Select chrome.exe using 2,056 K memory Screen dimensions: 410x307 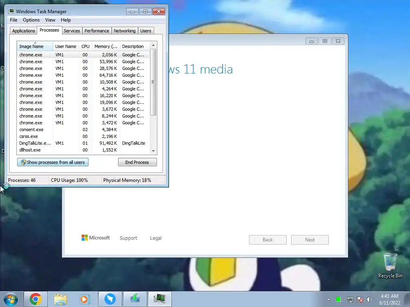[x=83, y=55]
